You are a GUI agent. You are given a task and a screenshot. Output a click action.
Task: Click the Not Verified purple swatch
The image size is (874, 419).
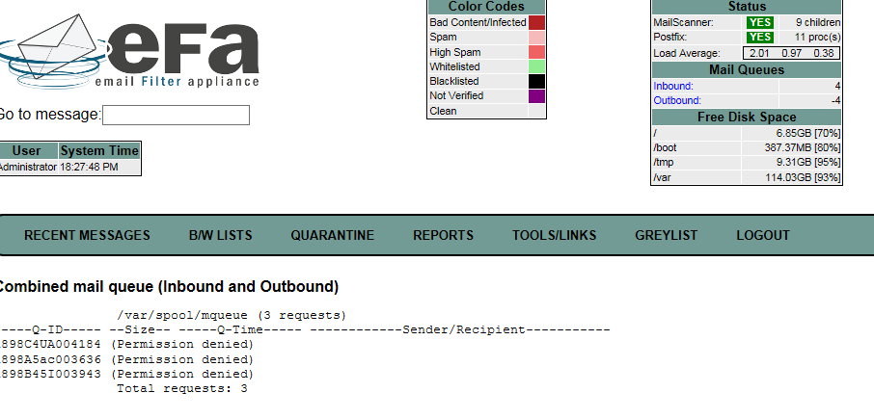pos(536,96)
